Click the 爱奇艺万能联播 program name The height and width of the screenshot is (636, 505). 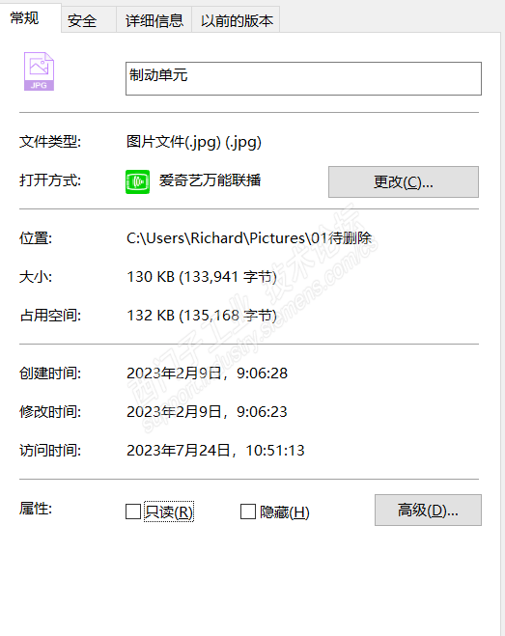210,180
